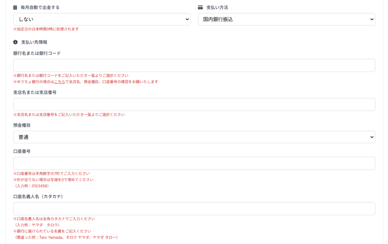388x244 pixels.
Task: Open the 毎月自動で出金する dropdown
Action: tap(102, 19)
